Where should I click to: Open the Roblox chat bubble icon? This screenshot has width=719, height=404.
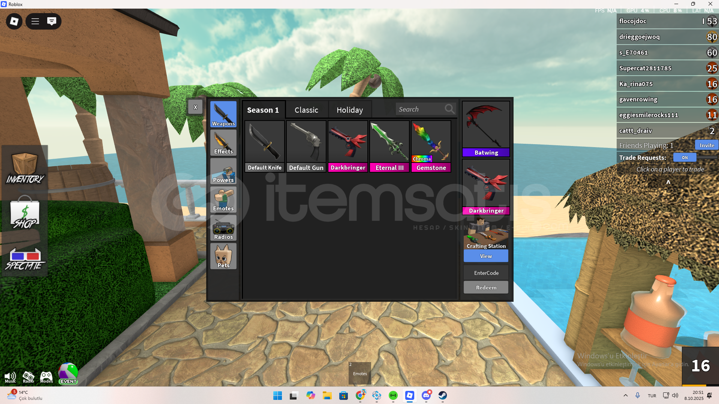52,21
